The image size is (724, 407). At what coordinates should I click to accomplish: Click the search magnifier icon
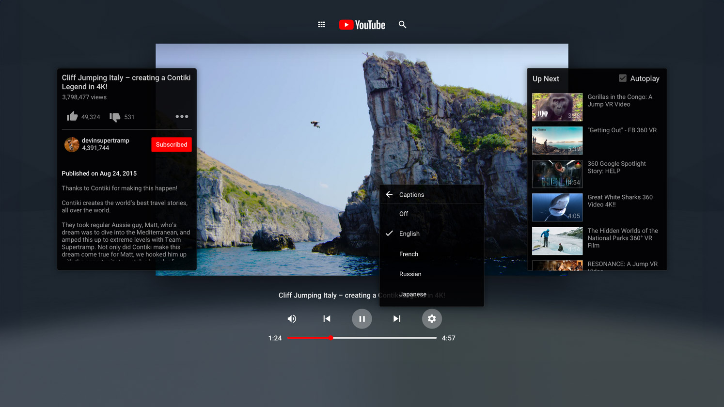[402, 24]
